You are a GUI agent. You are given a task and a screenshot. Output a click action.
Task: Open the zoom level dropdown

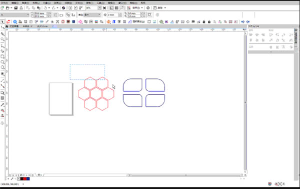coord(99,8)
